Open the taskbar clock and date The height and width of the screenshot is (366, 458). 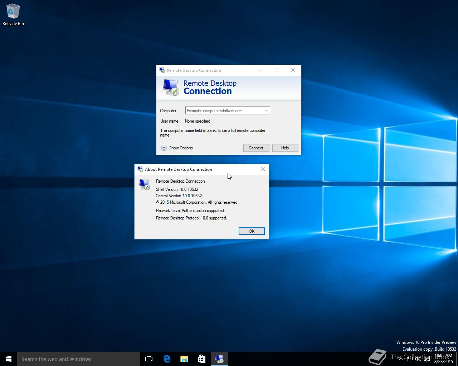(443, 359)
